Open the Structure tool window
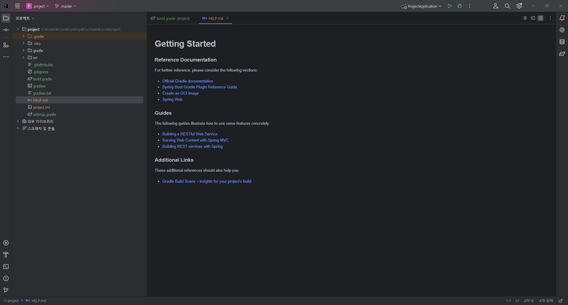 6,45
